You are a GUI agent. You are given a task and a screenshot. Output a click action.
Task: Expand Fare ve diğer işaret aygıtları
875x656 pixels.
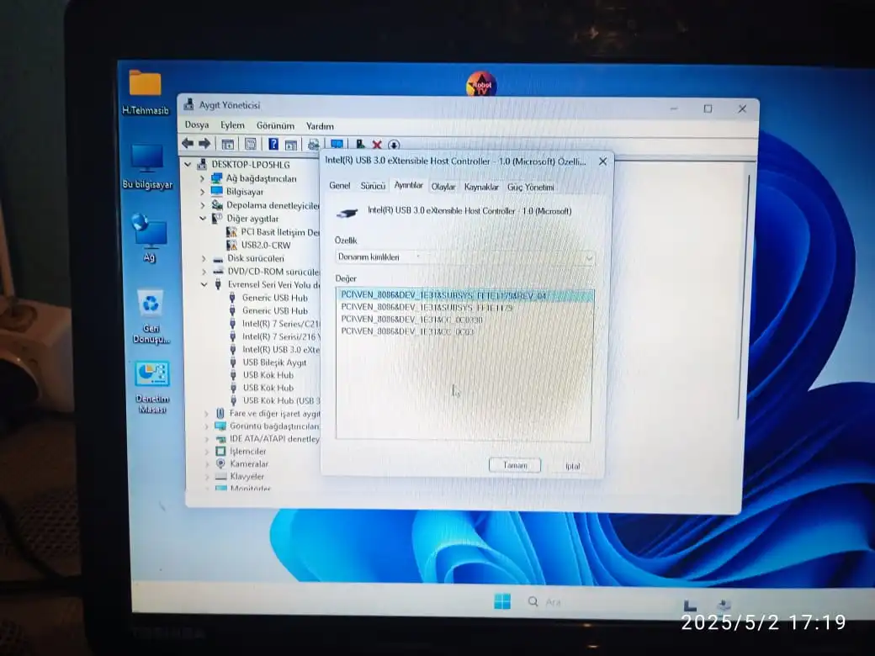(x=206, y=413)
